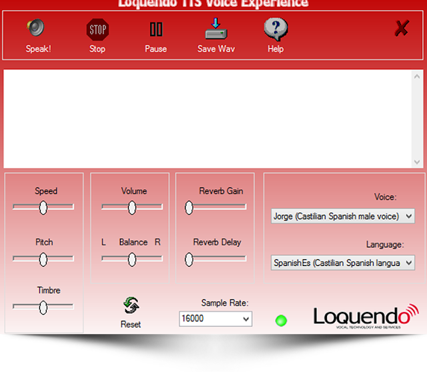This screenshot has height=372, width=427.
Task: Click the Timbre slider handle
Action: tap(43, 307)
